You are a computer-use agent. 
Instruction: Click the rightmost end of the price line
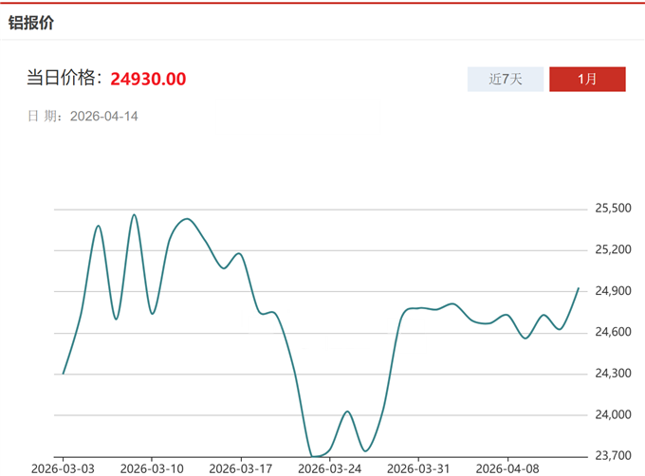pyautogui.click(x=579, y=287)
